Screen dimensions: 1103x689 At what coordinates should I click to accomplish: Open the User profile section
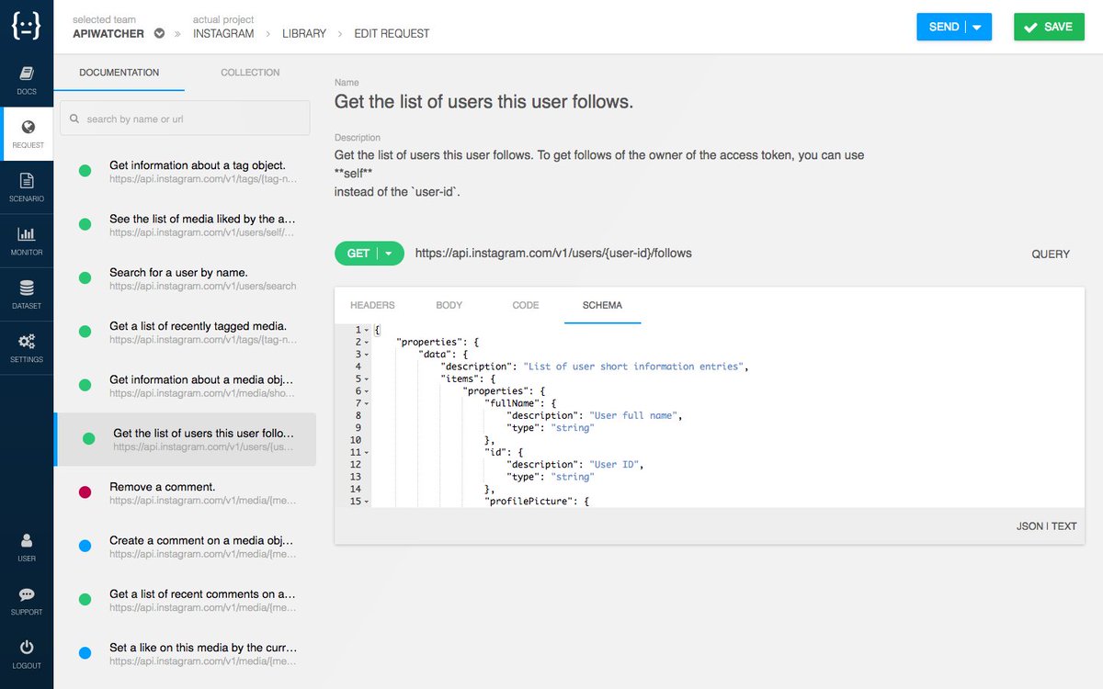(27, 548)
